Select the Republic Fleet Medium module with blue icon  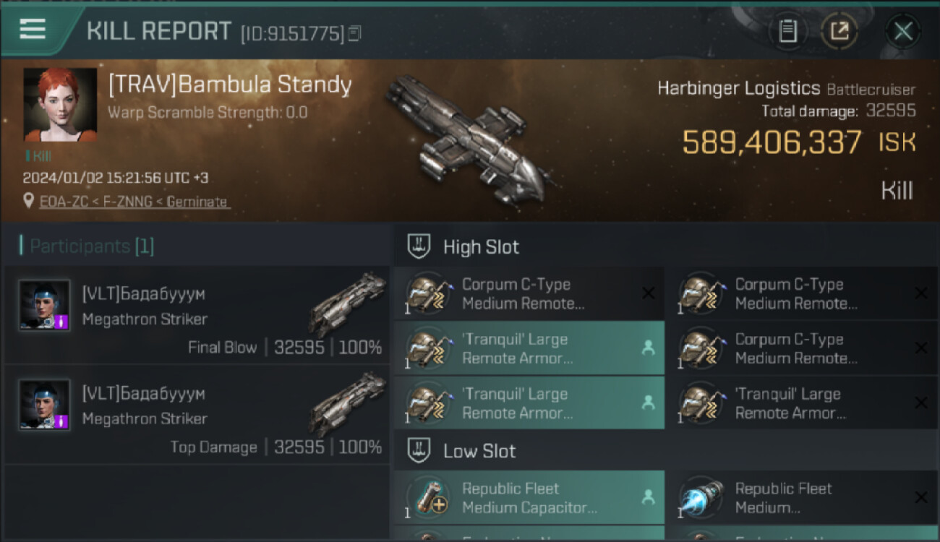(x=803, y=497)
